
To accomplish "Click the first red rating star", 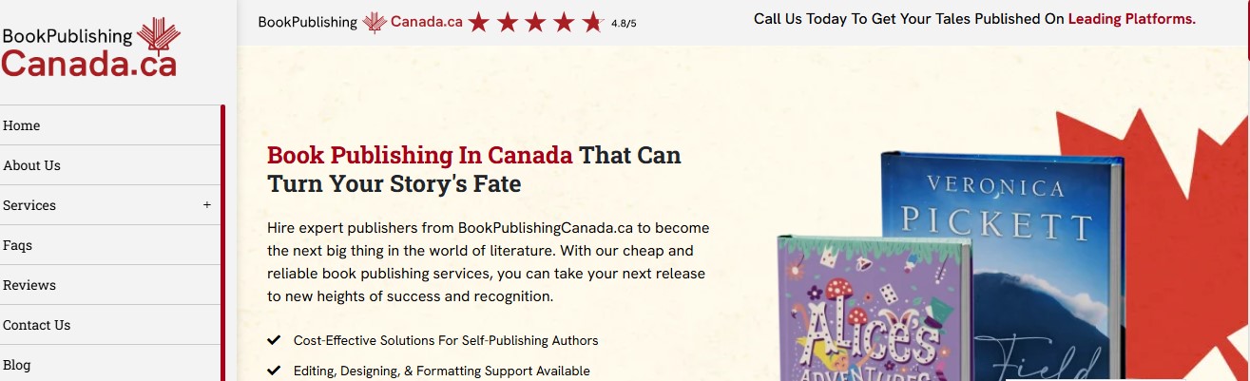I will tap(478, 22).
